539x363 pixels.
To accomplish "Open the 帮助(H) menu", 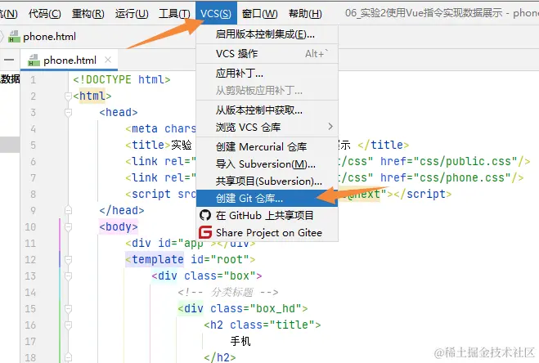I will (305, 13).
